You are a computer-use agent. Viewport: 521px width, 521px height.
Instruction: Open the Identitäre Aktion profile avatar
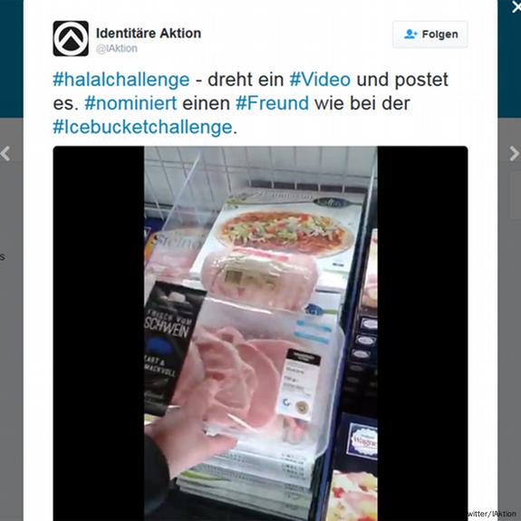[71, 38]
